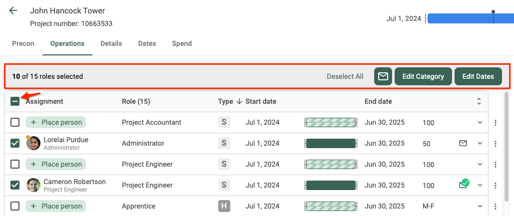The height and width of the screenshot is (216, 514).
Task: Switch to the Precon tab
Action: click(x=23, y=43)
